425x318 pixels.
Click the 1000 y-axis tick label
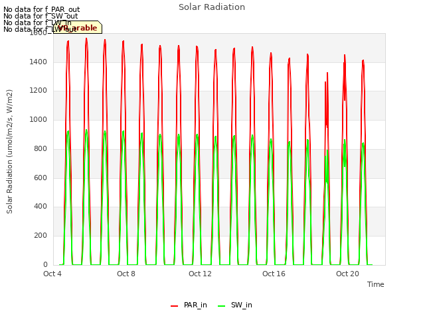pyautogui.click(x=39, y=119)
